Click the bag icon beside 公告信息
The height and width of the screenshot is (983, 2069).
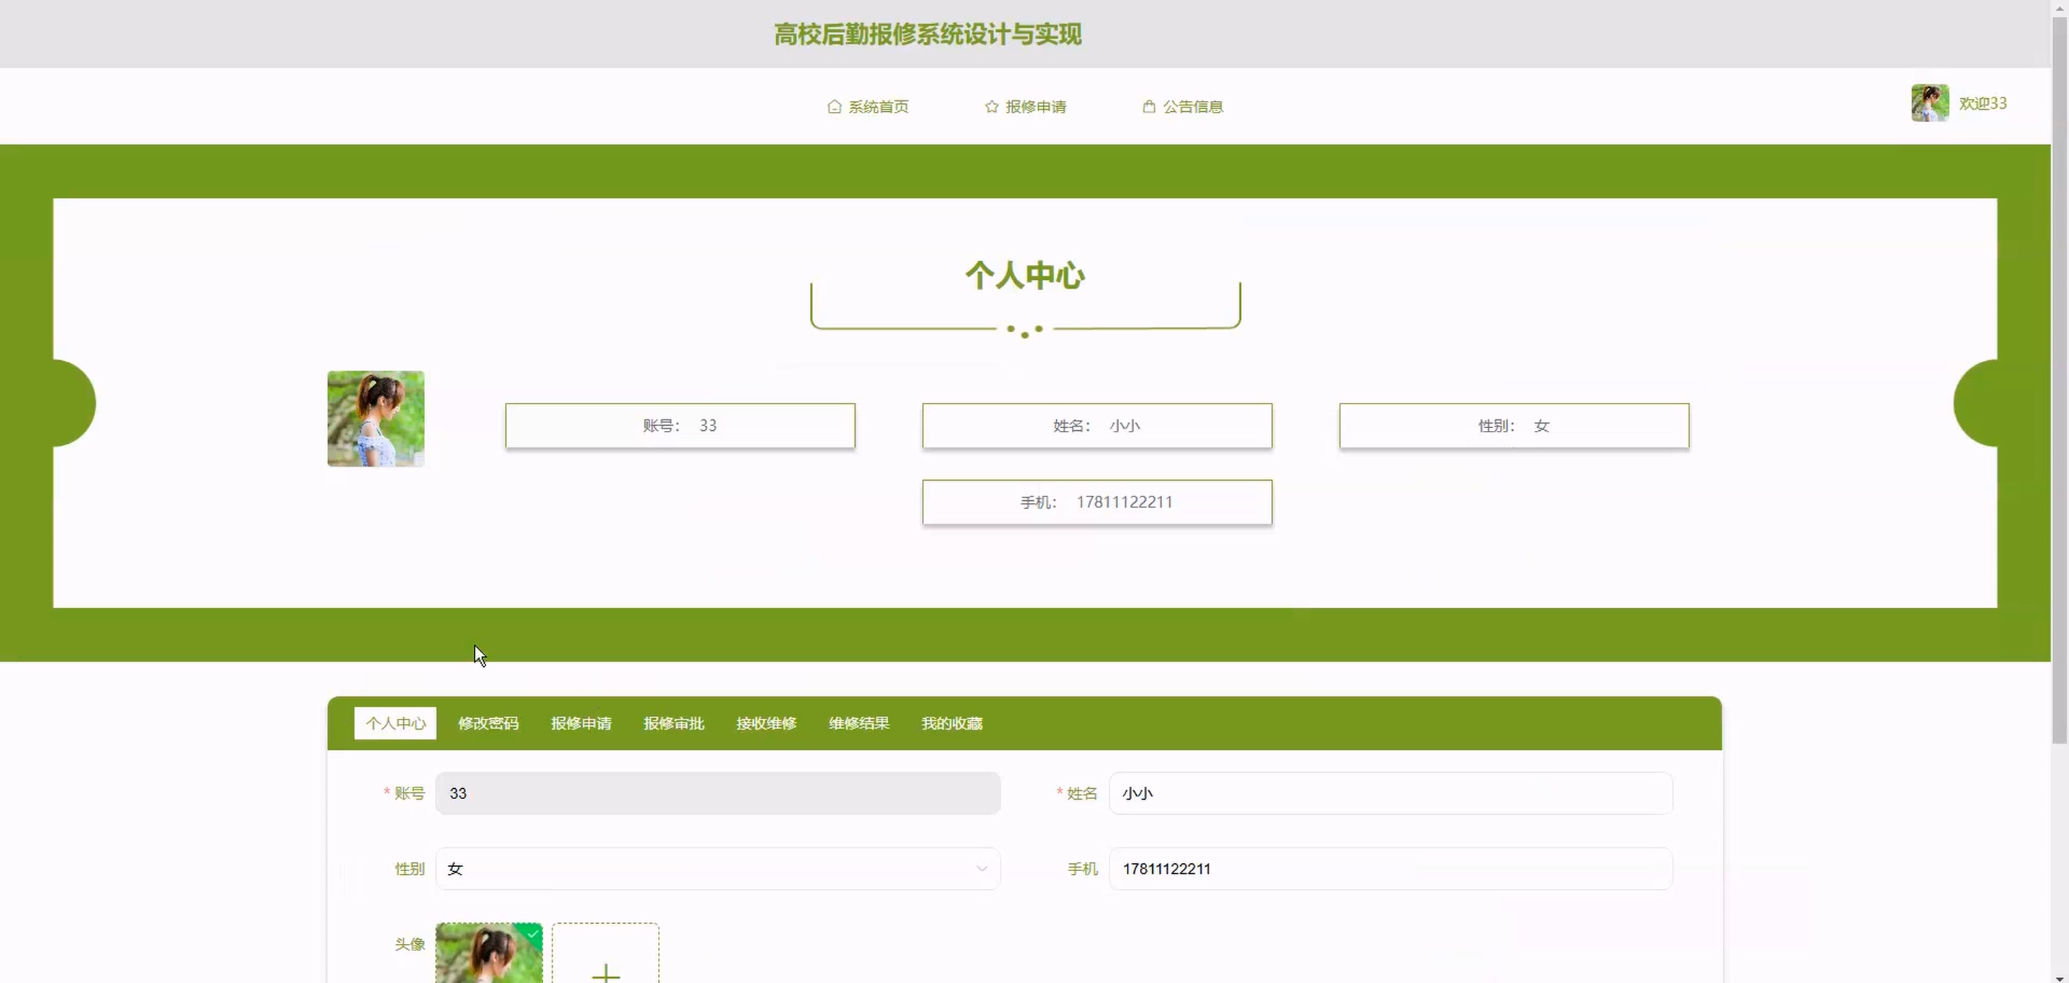pyautogui.click(x=1148, y=106)
